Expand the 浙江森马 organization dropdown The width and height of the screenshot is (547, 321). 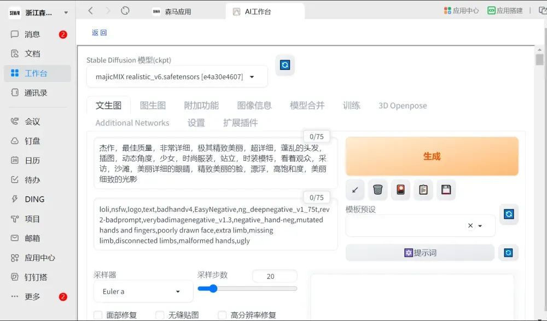[x=66, y=13]
